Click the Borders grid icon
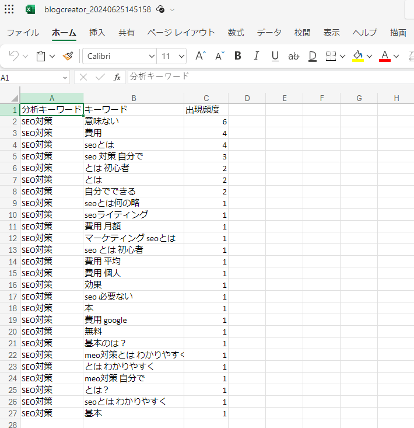The height and width of the screenshot is (428, 414). coord(331,56)
